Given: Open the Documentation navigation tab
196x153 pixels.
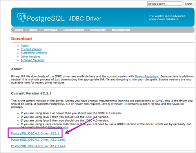Looking at the screenshot, I should click(74, 30).
